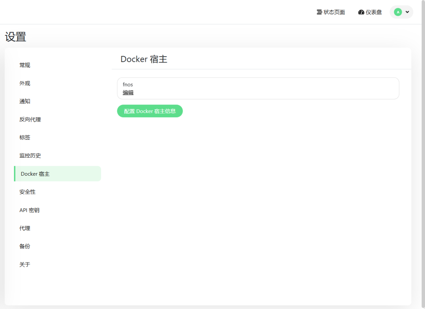This screenshot has width=425, height=309.
Task: Open the 常规 settings section
Action: click(25, 65)
